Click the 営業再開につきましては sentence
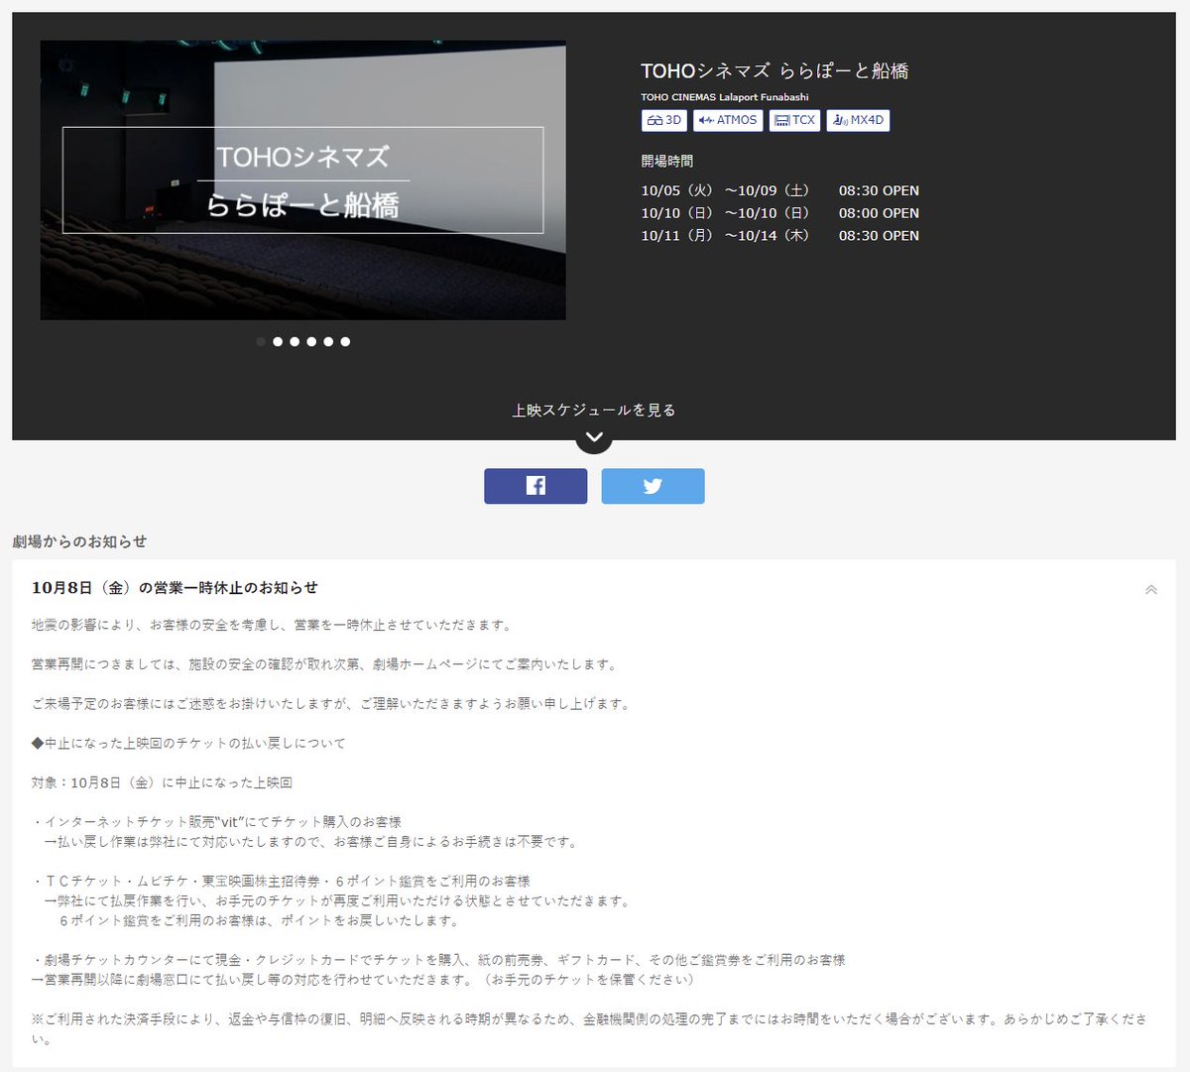 pyautogui.click(x=326, y=664)
